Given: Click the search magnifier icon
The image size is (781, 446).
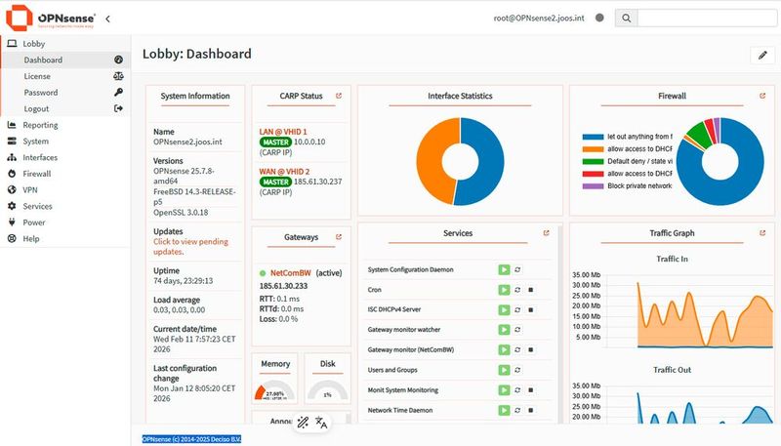Looking at the screenshot, I should pyautogui.click(x=626, y=18).
